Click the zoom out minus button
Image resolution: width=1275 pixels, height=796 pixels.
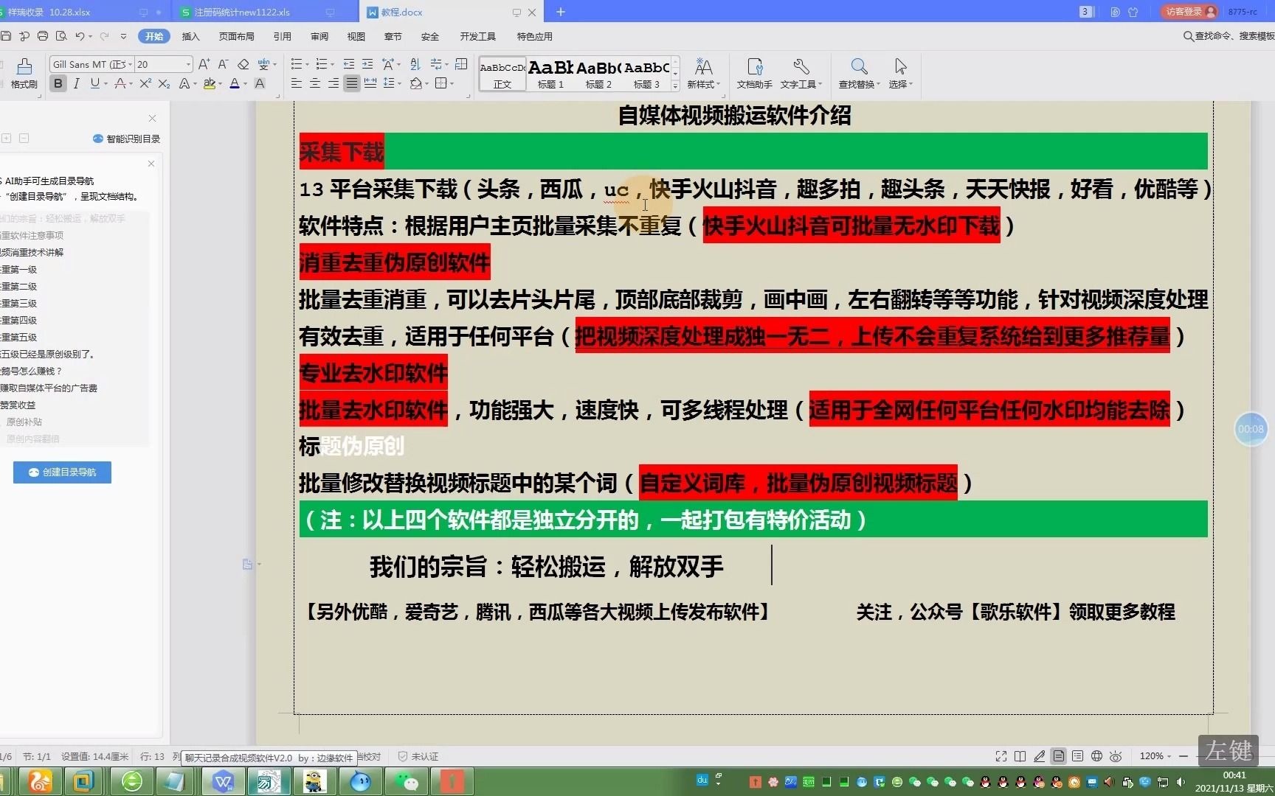[1184, 756]
